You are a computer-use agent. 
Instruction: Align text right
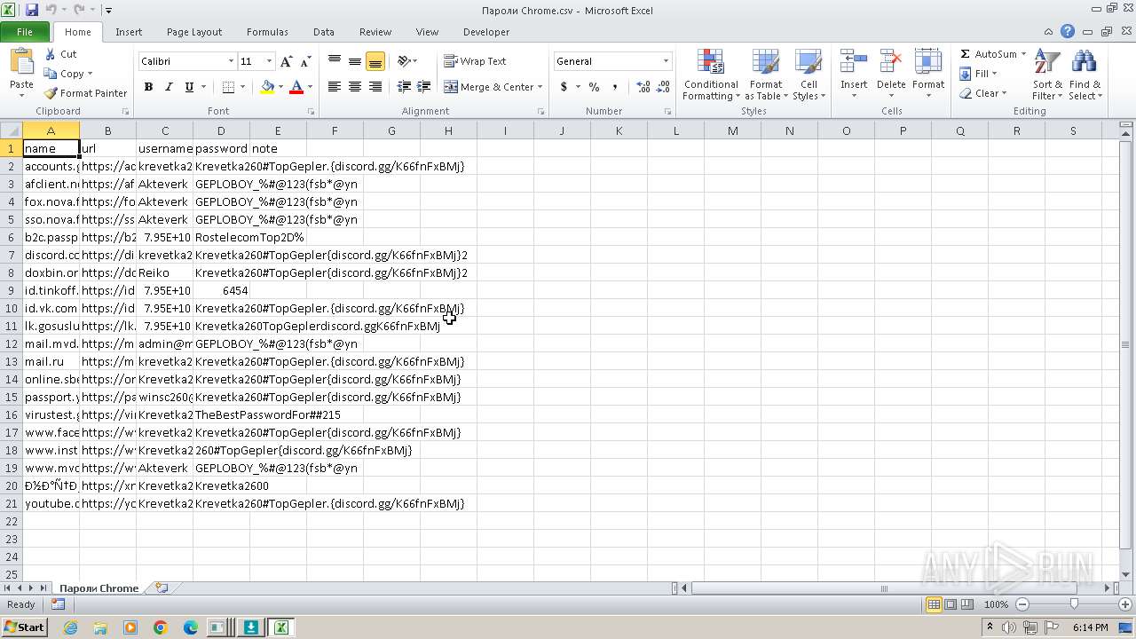[375, 87]
